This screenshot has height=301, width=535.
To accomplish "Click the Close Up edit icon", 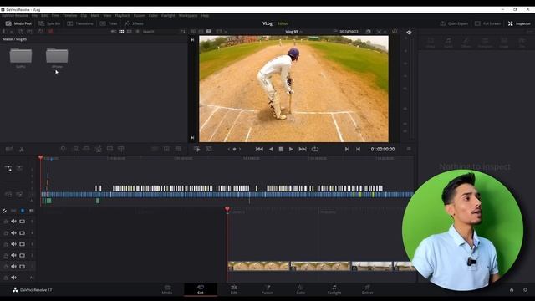I will [99, 149].
